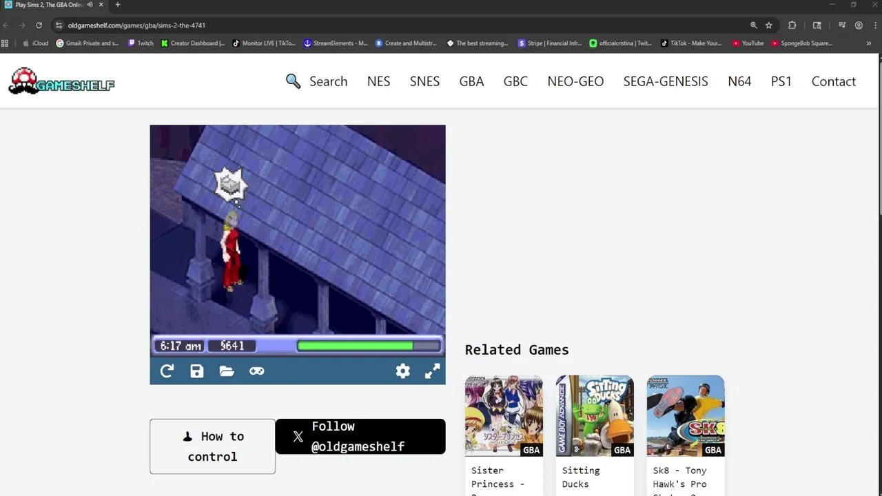Click the Gameshelf mushroom logo
Image resolution: width=882 pixels, height=496 pixels.
[x=61, y=81]
